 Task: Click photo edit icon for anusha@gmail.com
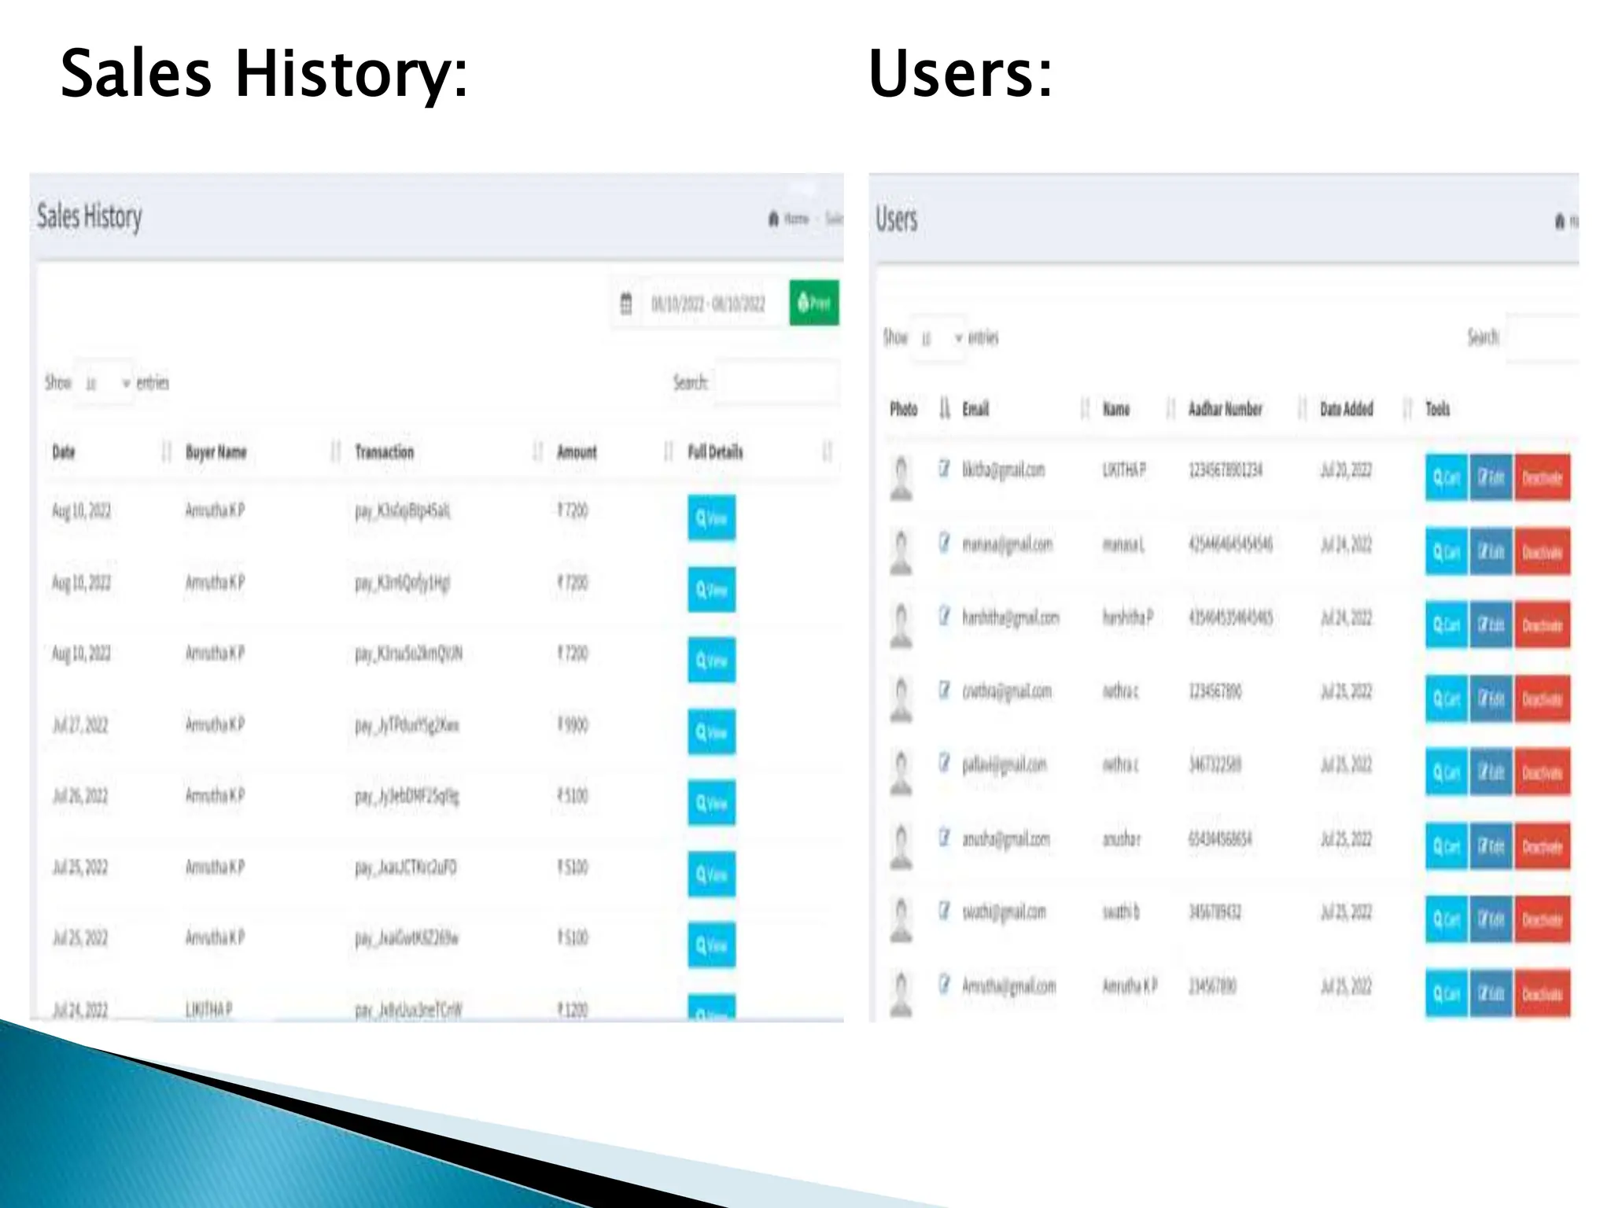point(944,838)
